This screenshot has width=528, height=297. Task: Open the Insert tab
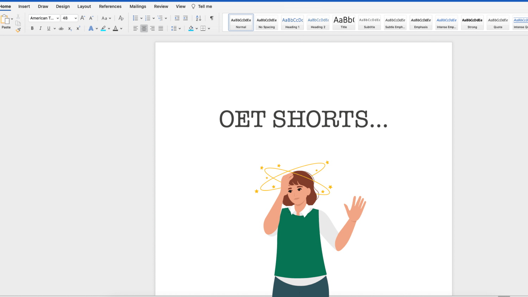coord(24,6)
